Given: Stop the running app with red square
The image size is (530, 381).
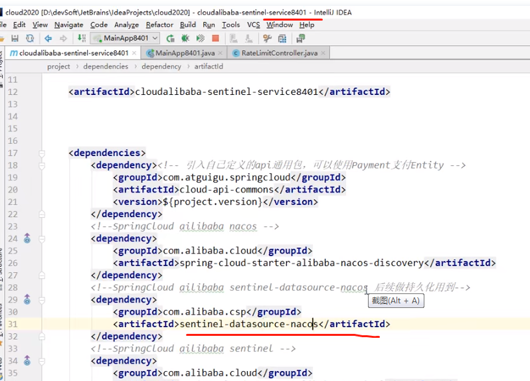Looking at the screenshot, I should (x=215, y=38).
